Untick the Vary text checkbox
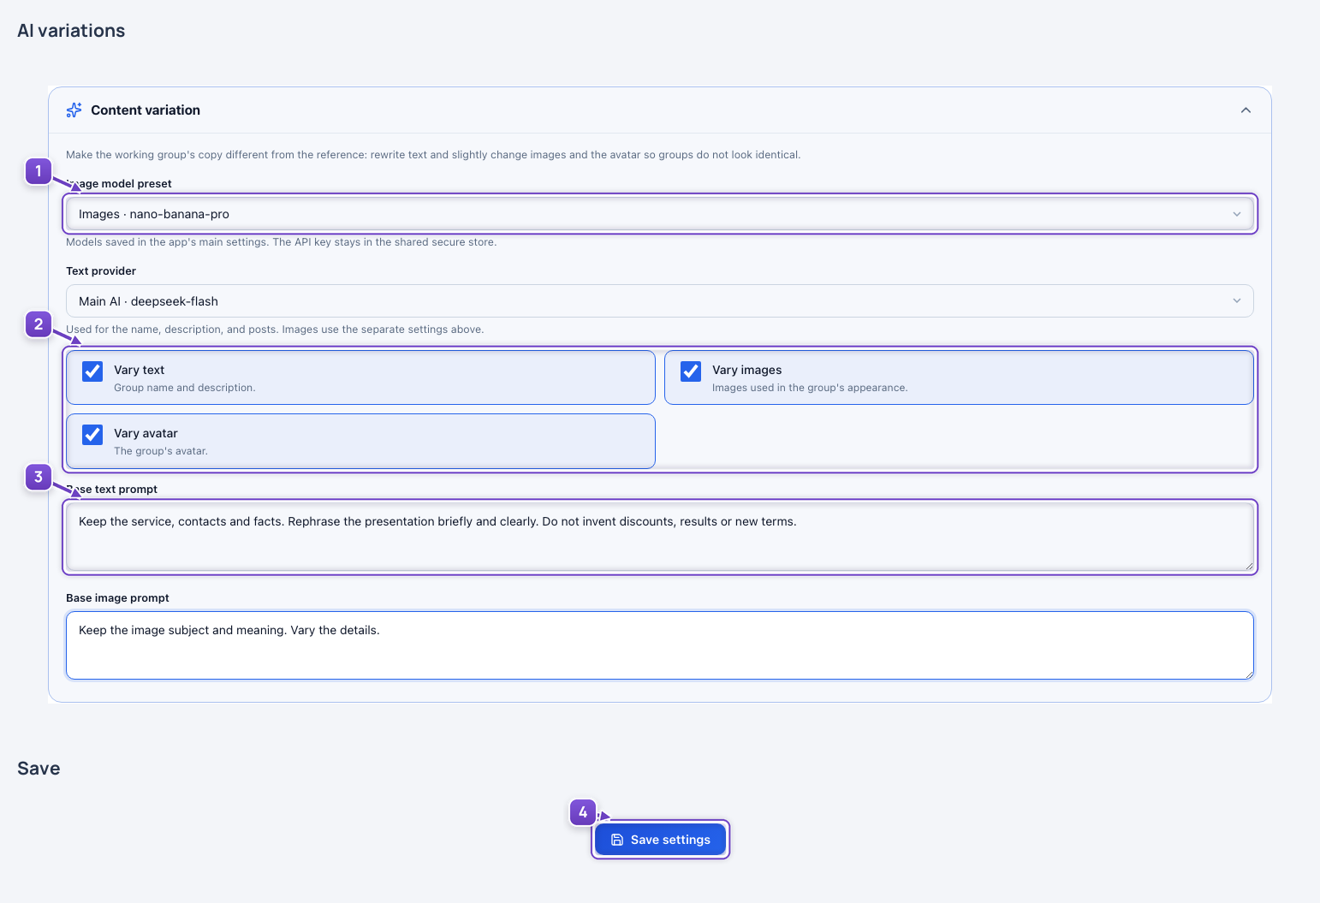 pos(92,371)
